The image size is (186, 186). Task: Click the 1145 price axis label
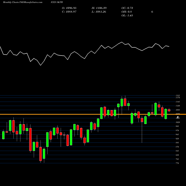pos(178,102)
